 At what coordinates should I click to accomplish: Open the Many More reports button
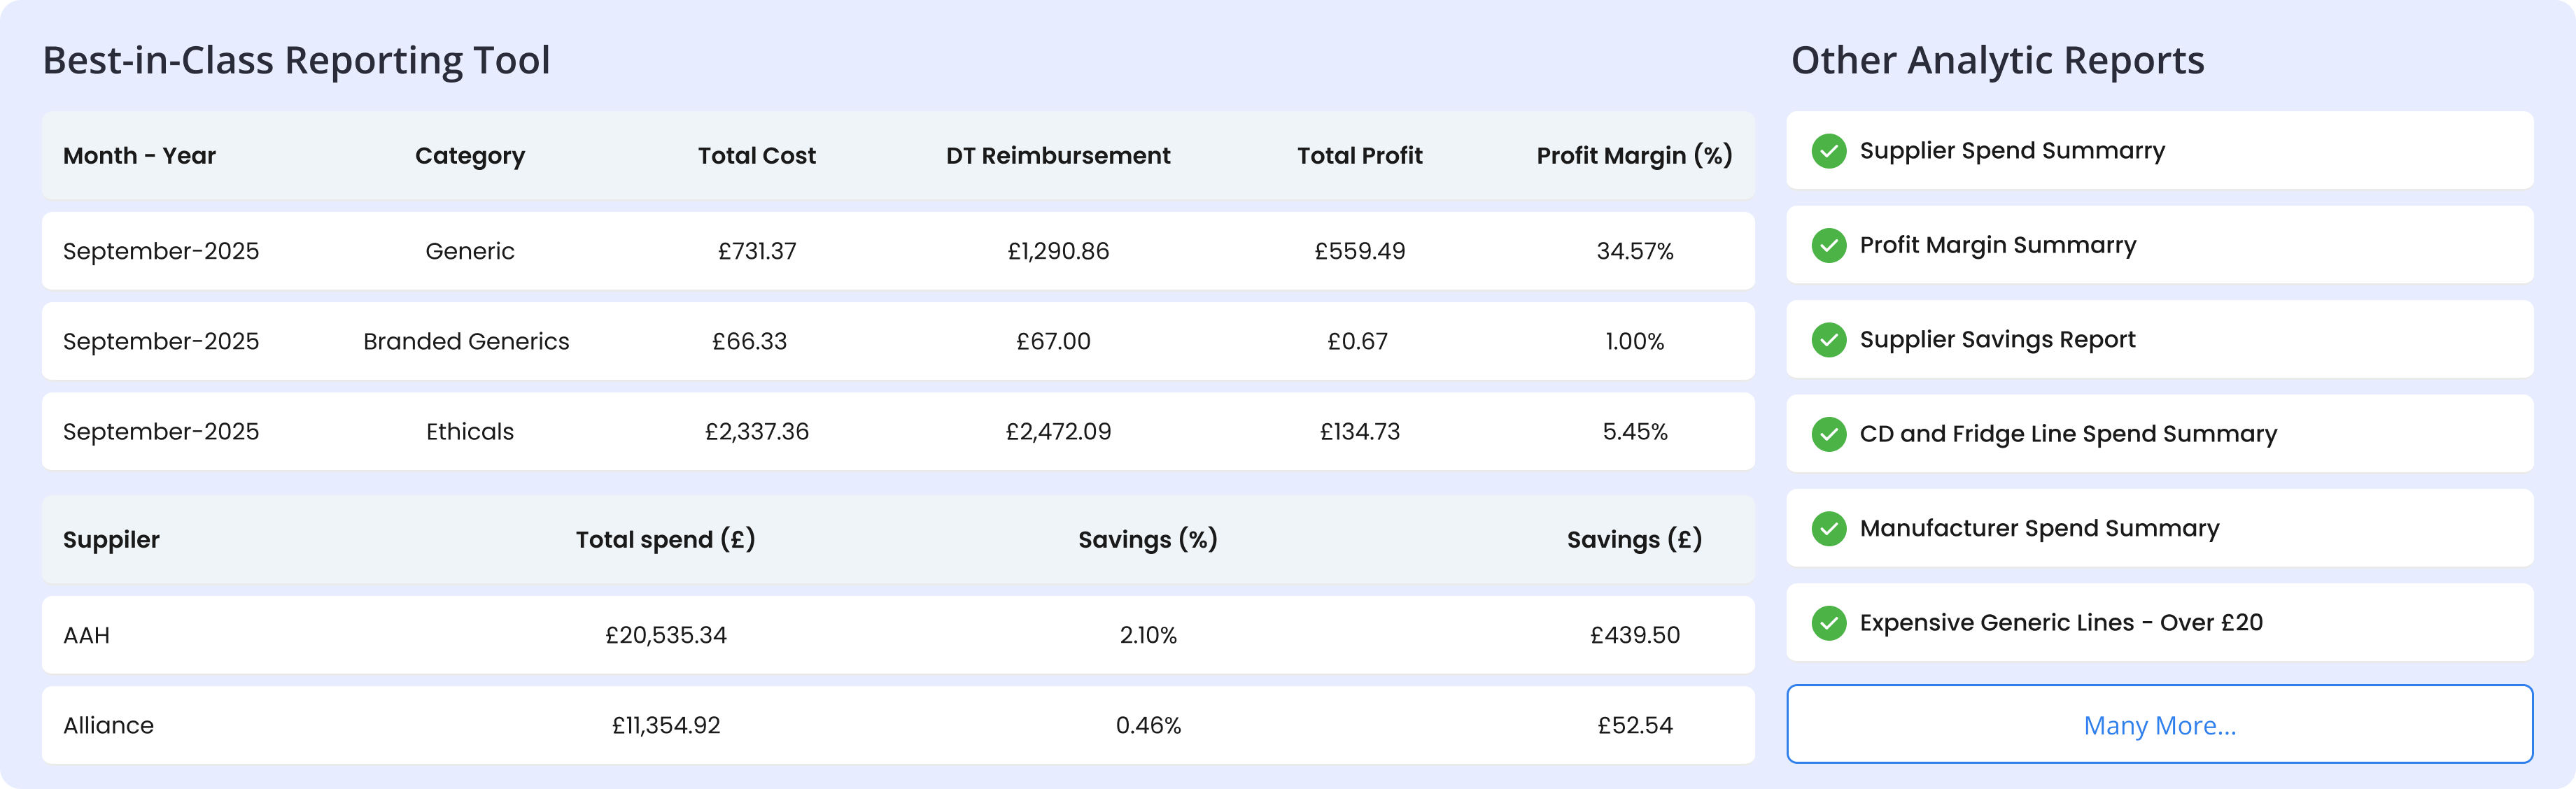2159,725
